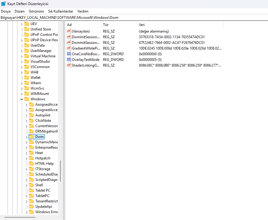Select the (Varsayılan) value icon
The image size is (268, 220).
69,31
